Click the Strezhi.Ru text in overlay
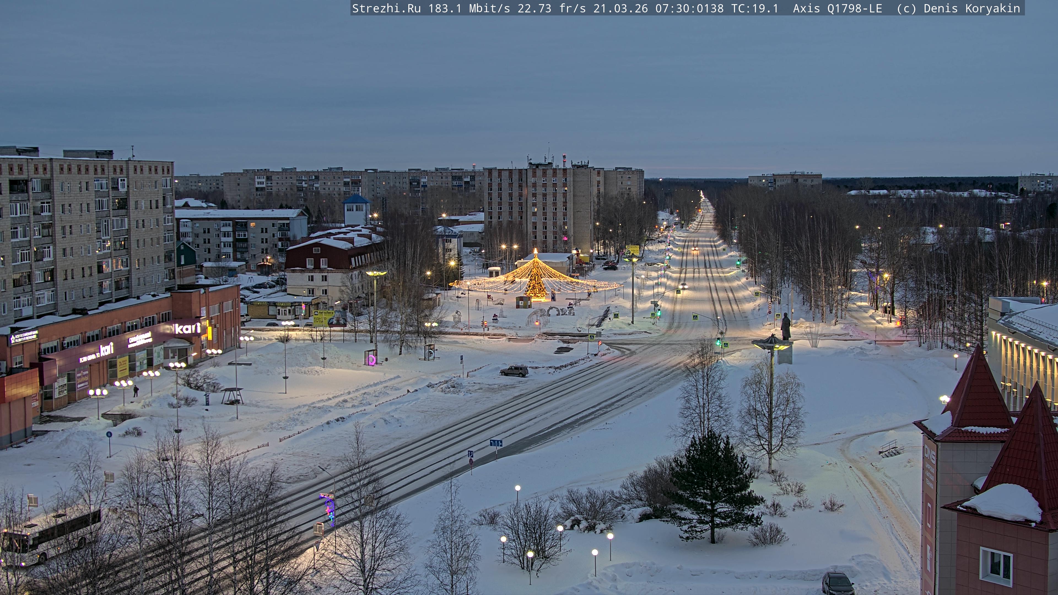1058x595 pixels. pos(386,9)
